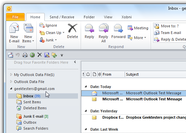Print using the quick access printer icon
This screenshot has width=186, height=133.
25,55
